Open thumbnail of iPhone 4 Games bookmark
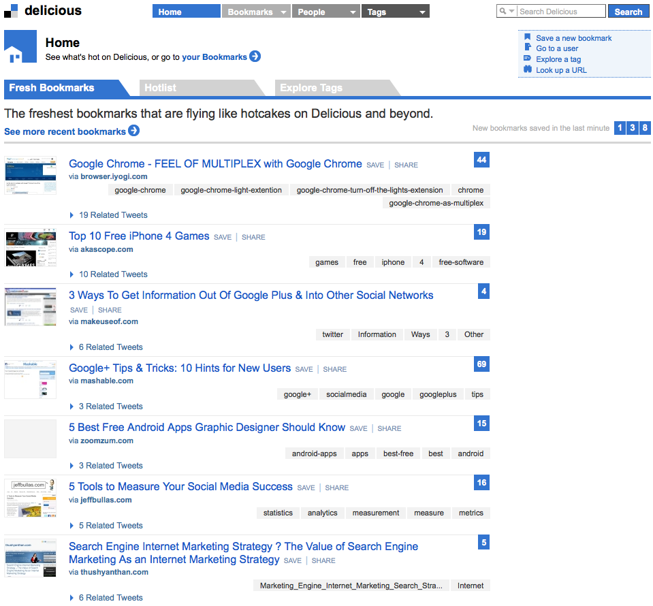653x606 pixels. (31, 247)
